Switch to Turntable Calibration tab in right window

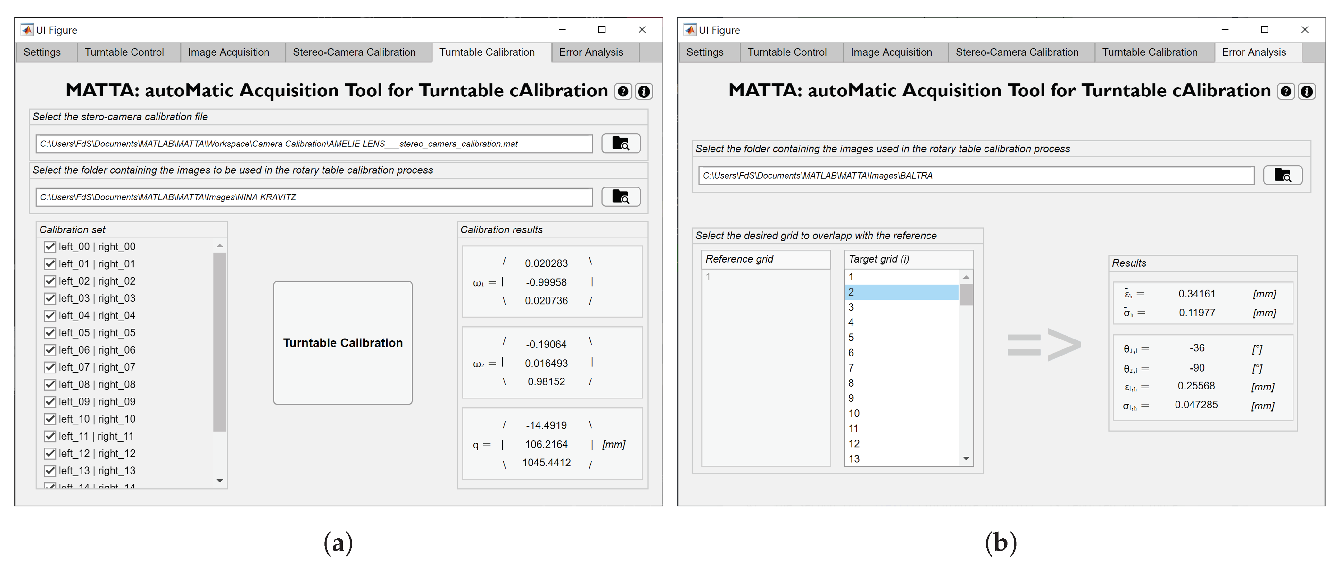click(x=1149, y=52)
